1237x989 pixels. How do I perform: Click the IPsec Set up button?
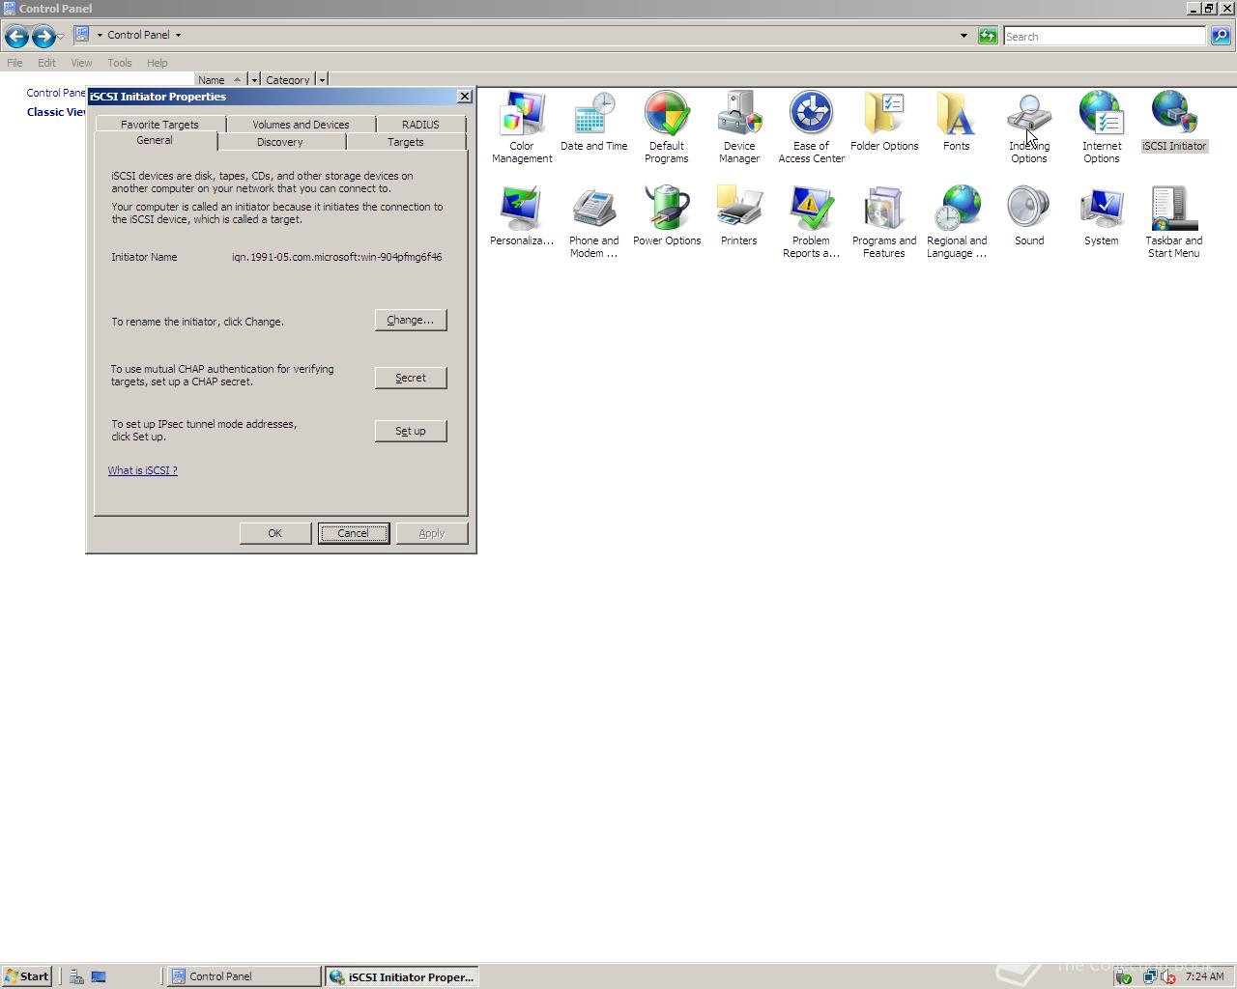click(x=411, y=431)
